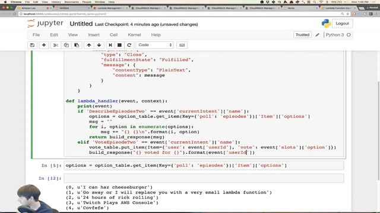Screen dimensions: 380x213
Task: Switch to the Lambda Management tab
Action: tap(110, 8)
